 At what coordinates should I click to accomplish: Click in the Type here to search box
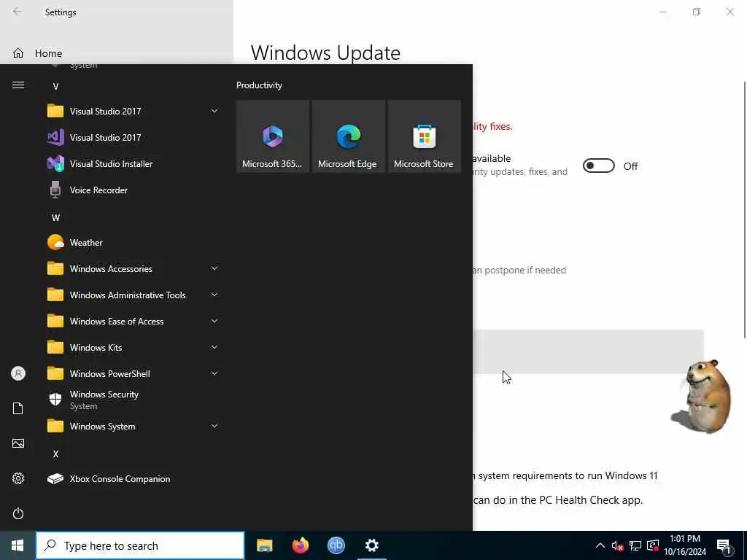pos(140,545)
